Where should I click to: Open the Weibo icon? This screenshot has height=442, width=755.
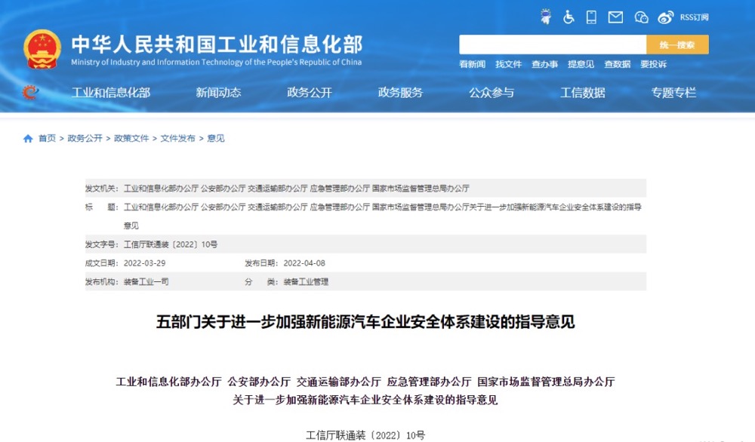665,17
